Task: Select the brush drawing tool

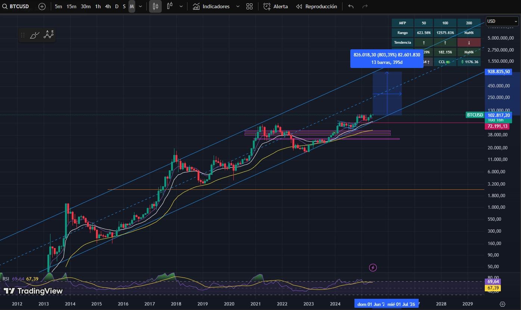Action: [x=34, y=35]
